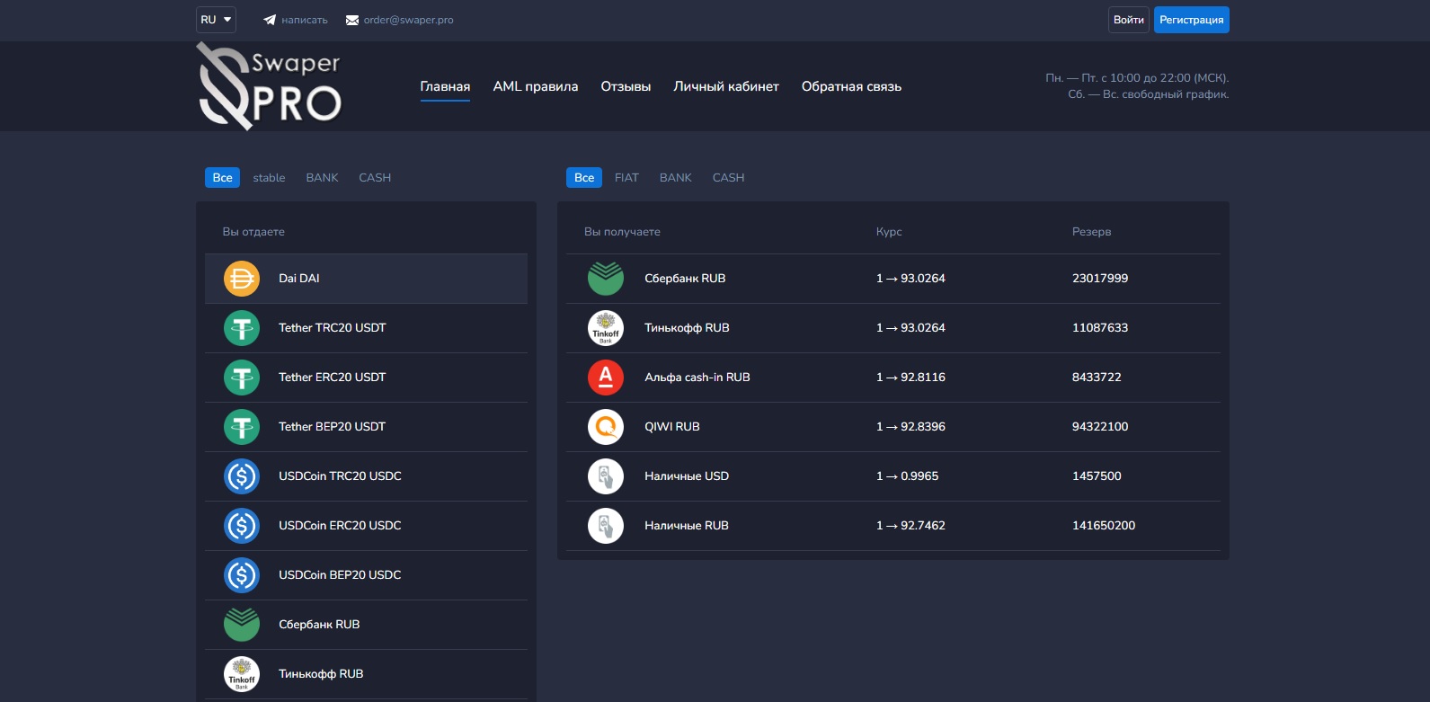Click the Курс column header

(889, 232)
